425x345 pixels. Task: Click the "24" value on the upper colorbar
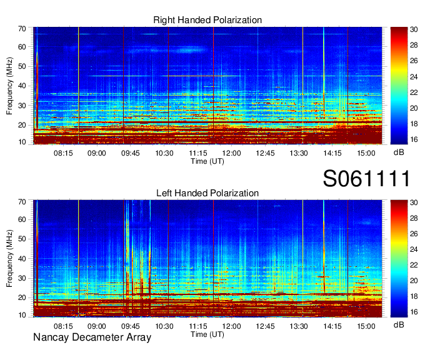pyautogui.click(x=414, y=77)
